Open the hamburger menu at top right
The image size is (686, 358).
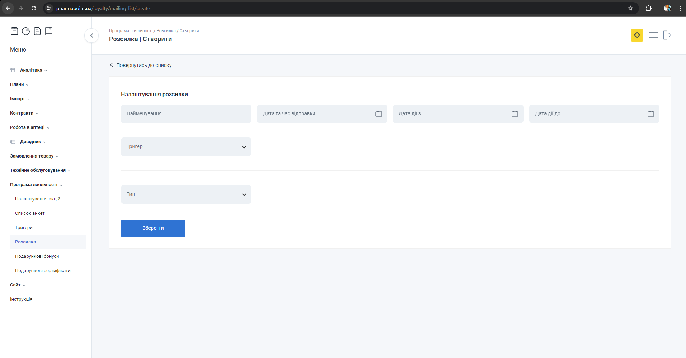point(653,35)
